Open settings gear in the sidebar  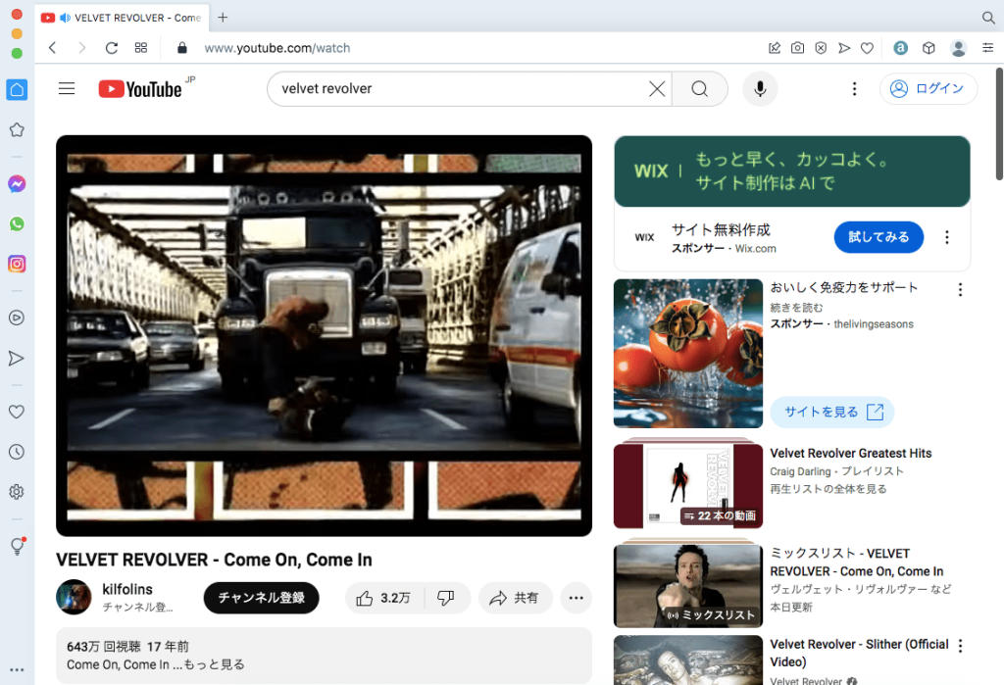(x=17, y=492)
